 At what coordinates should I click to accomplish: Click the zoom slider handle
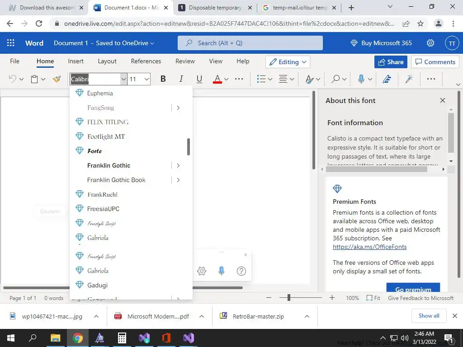point(289,298)
